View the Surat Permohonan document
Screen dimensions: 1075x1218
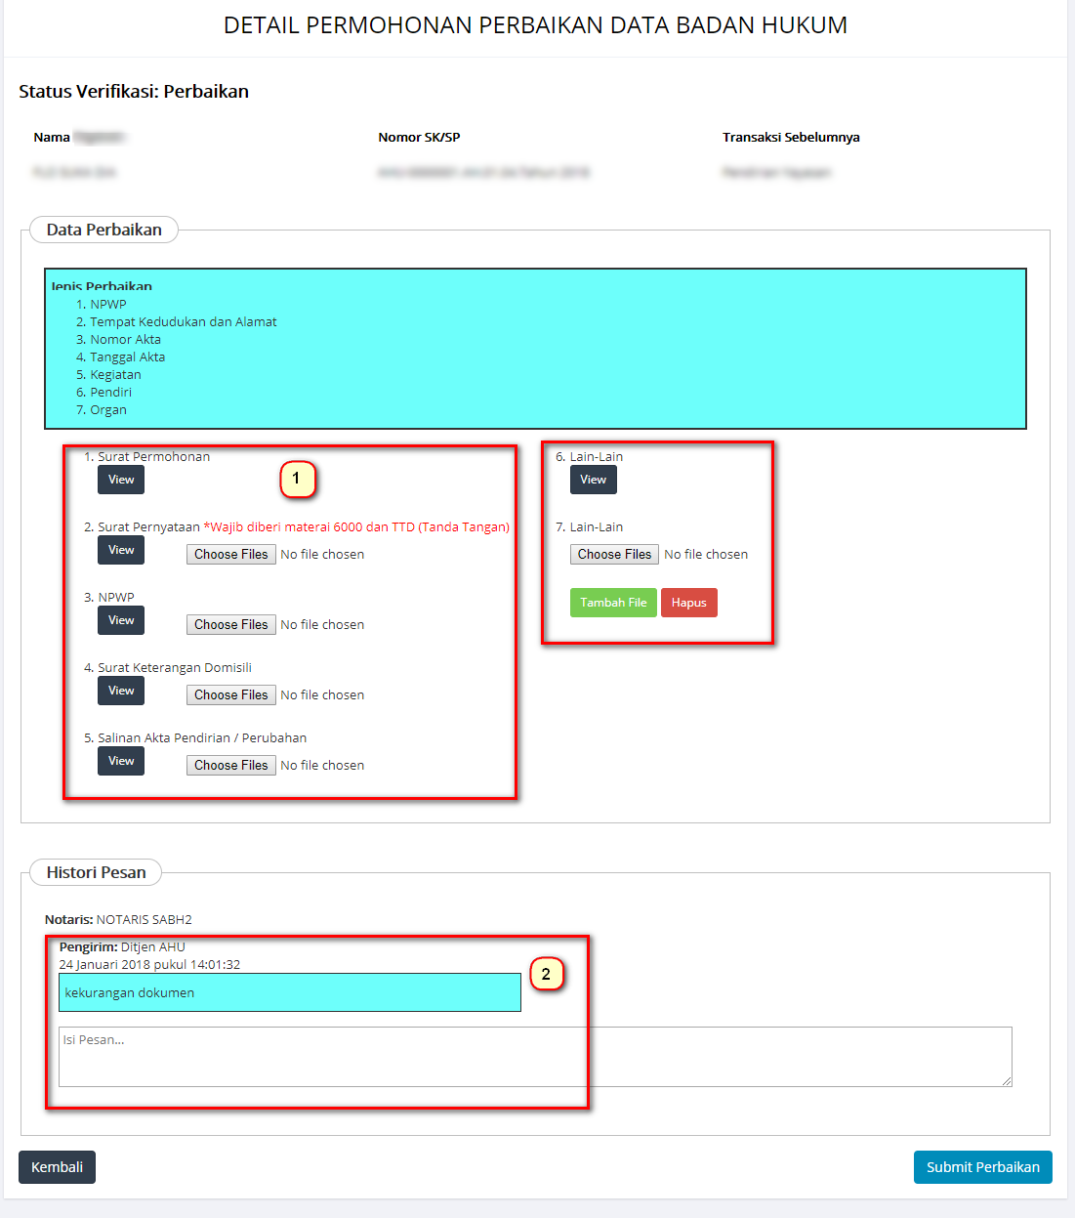[121, 480]
